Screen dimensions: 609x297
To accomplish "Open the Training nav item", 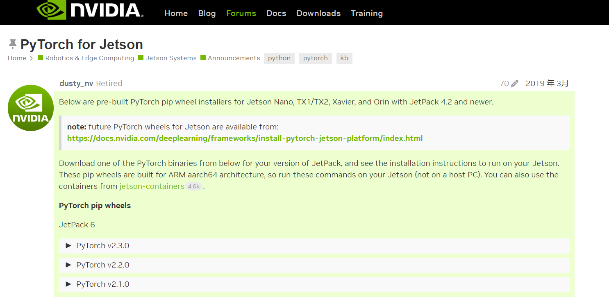I will [x=367, y=13].
